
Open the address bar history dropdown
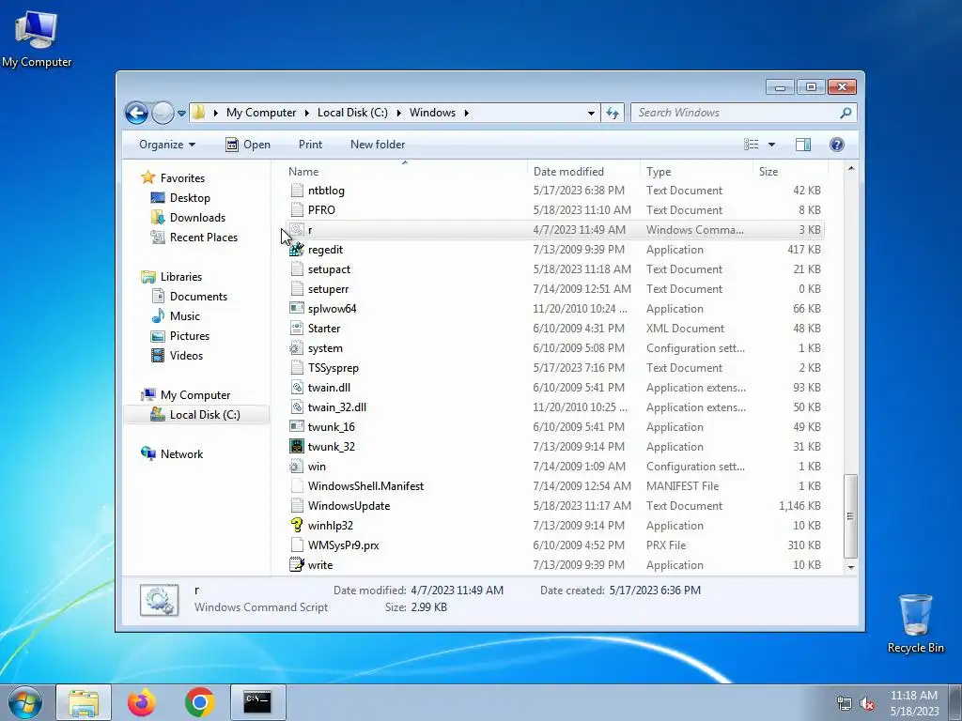click(x=591, y=113)
